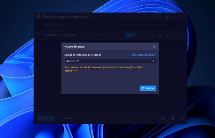
Task: Click the search magnifier icon in Ricerca field
Action: (182, 25)
